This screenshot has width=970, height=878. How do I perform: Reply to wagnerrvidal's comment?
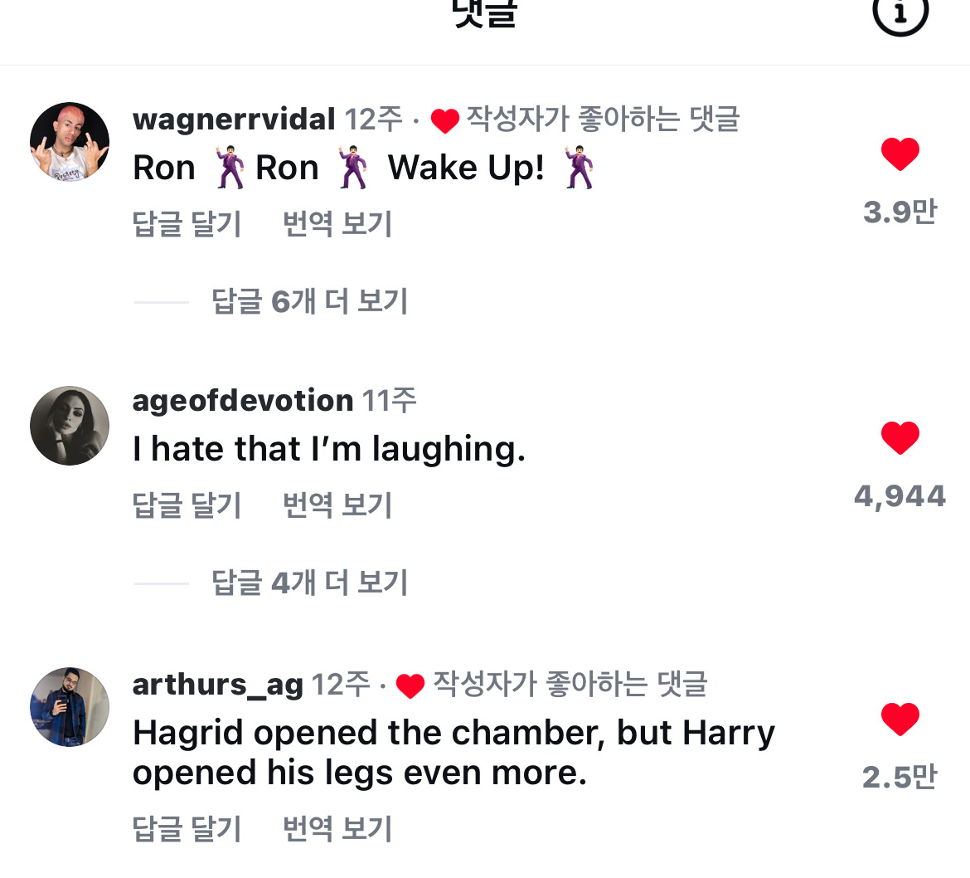tap(187, 225)
